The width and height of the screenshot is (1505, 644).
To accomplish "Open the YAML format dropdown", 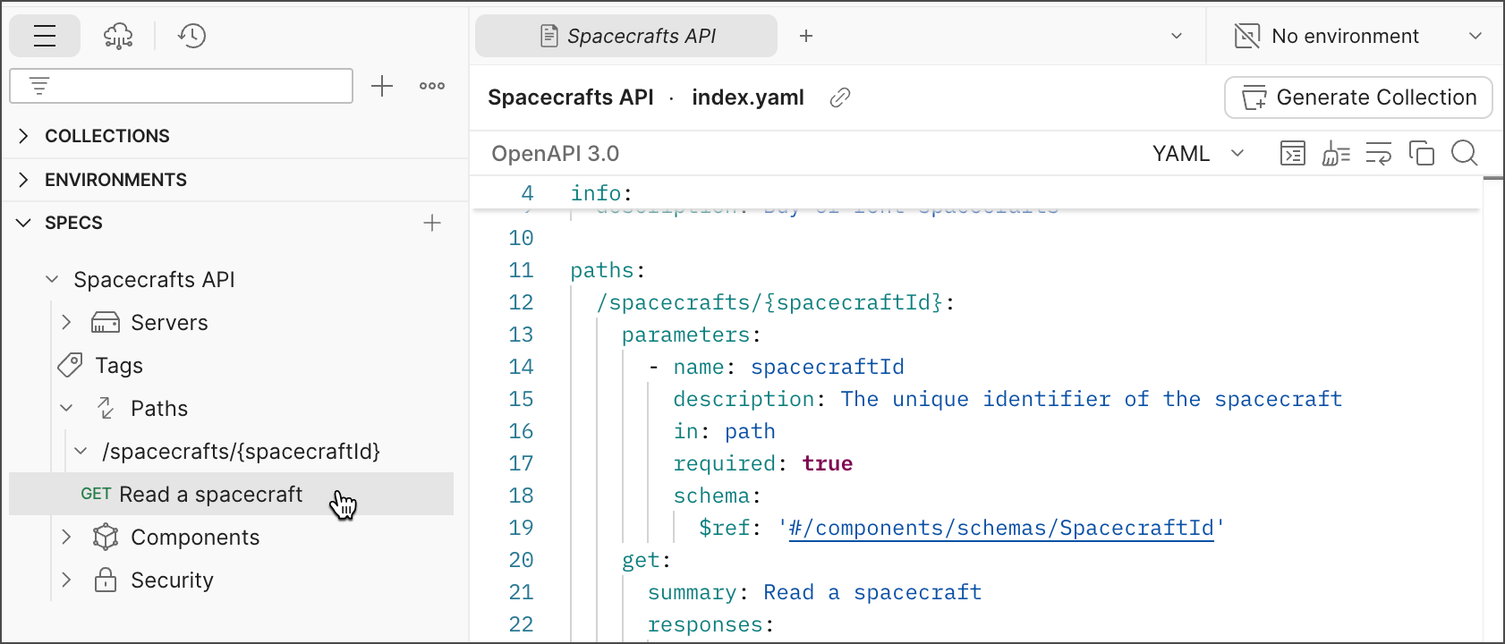I will click(1199, 154).
